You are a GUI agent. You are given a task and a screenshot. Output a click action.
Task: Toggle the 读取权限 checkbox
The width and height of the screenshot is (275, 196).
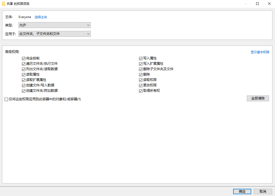(141, 80)
